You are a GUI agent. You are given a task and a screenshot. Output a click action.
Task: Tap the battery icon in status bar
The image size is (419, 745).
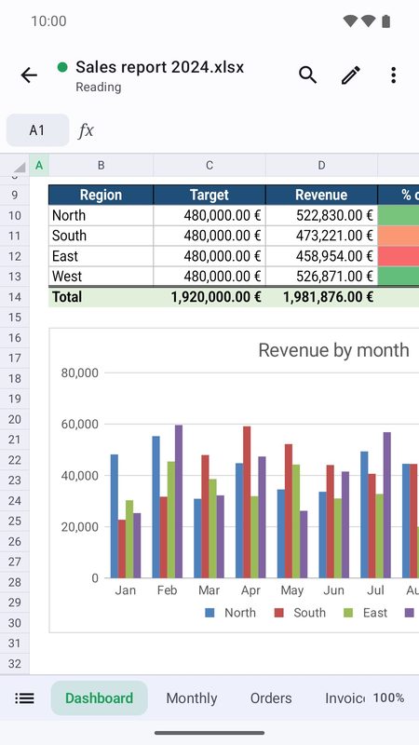coord(385,20)
